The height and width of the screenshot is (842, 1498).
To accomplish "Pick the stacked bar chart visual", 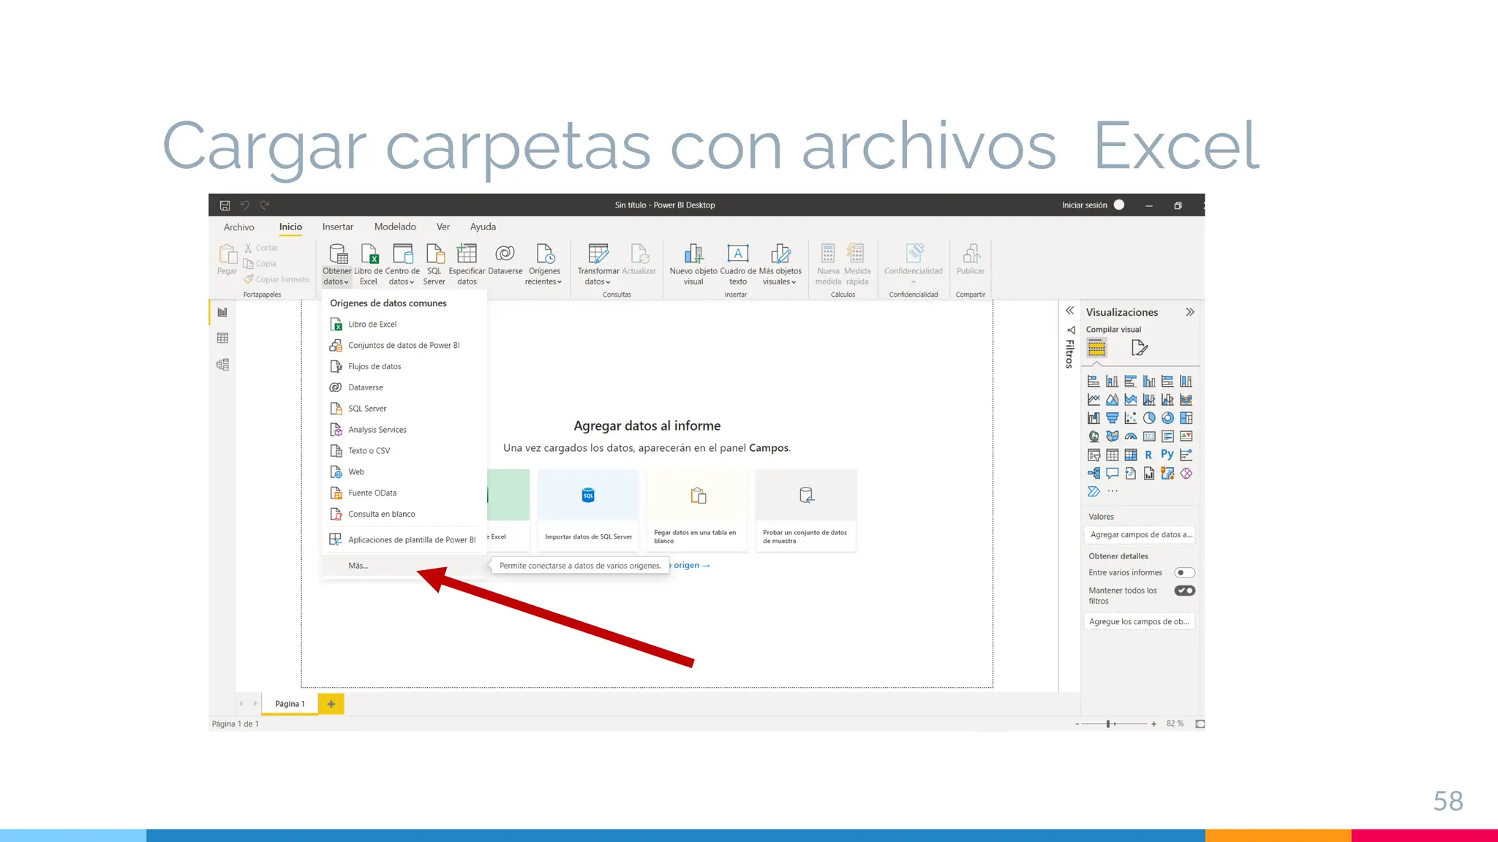I will (1094, 382).
